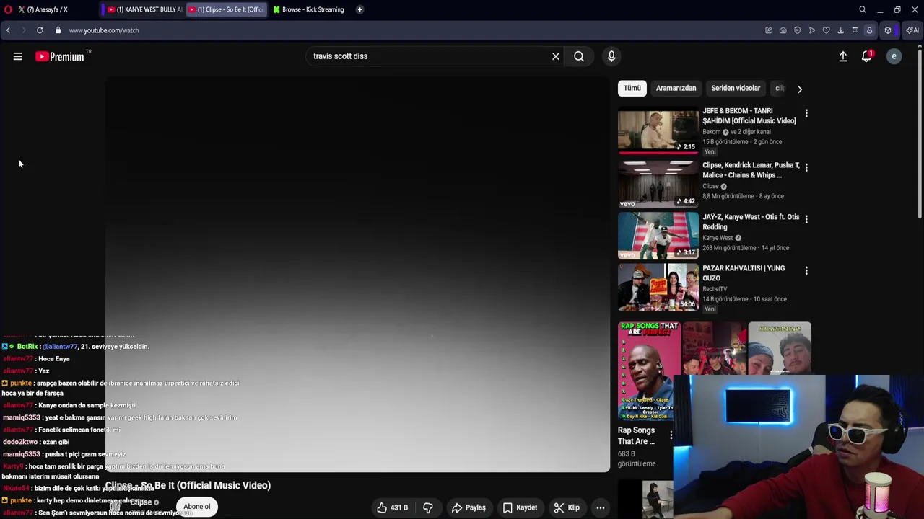924x519 pixels.
Task: Open the Opera AI assistant button
Action: pyautogui.click(x=912, y=30)
